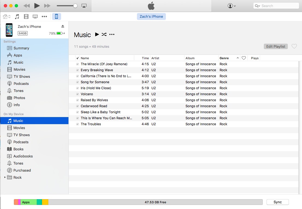Uncheck Song for Someone checkbox
Viewport: 302px width, 209px height.
coord(77,82)
